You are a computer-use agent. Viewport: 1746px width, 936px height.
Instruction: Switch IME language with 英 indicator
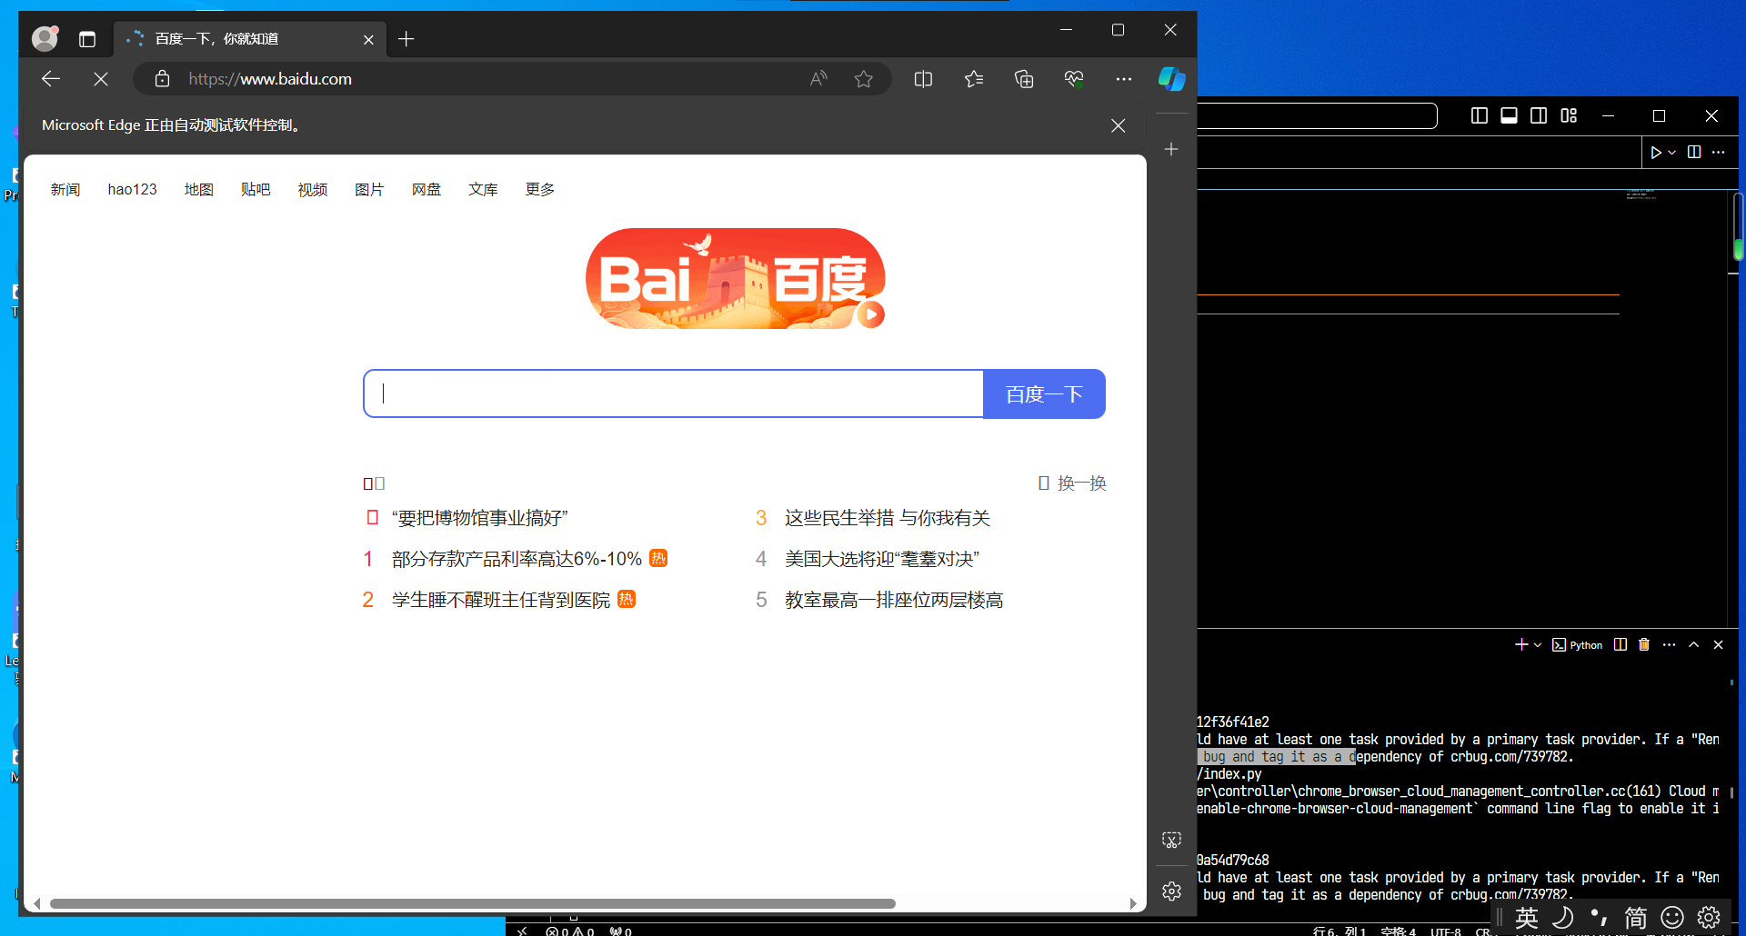(1527, 918)
